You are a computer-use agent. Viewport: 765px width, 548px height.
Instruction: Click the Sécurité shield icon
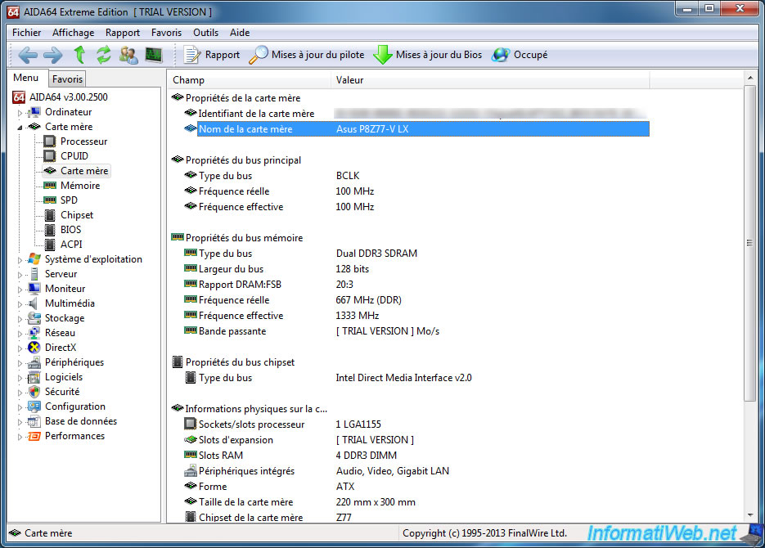point(34,392)
